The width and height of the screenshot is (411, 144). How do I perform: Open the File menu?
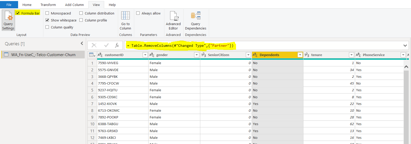(x=9, y=5)
